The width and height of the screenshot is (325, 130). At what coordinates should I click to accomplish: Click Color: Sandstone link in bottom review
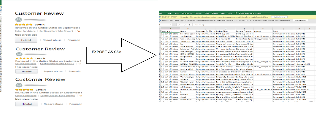[26, 96]
